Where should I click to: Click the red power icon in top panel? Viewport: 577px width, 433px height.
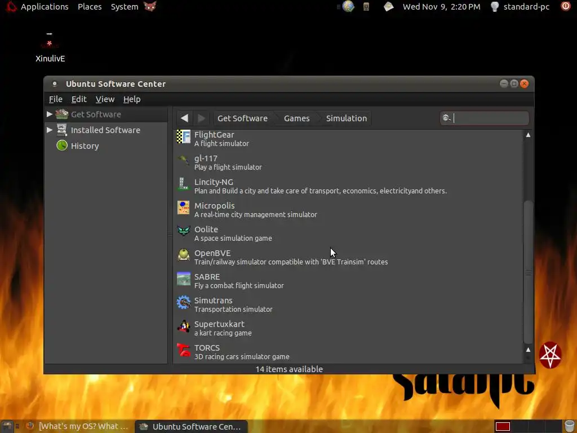pos(566,6)
